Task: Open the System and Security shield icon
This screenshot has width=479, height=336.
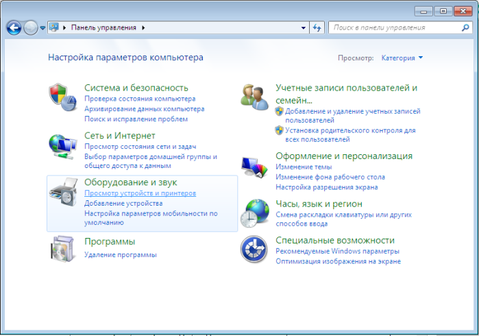Action: (x=62, y=97)
